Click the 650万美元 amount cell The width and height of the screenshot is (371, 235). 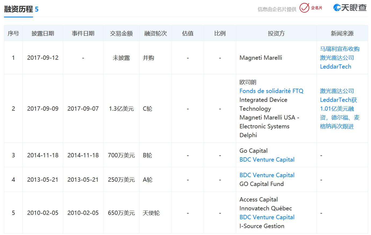(121, 213)
